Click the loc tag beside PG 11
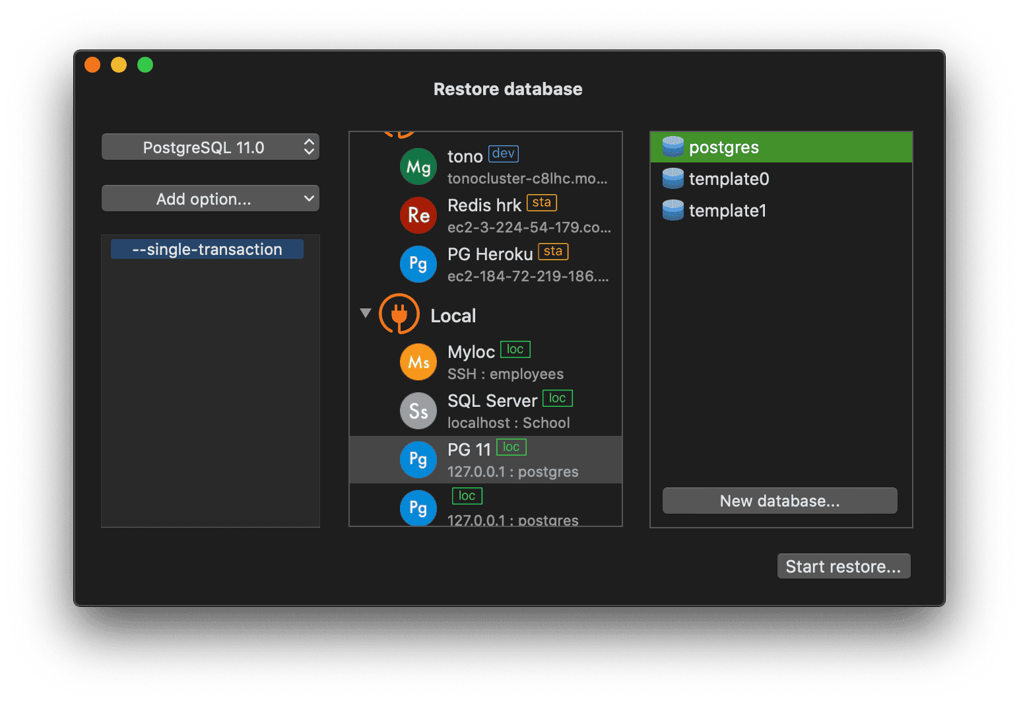The image size is (1019, 704). [511, 447]
